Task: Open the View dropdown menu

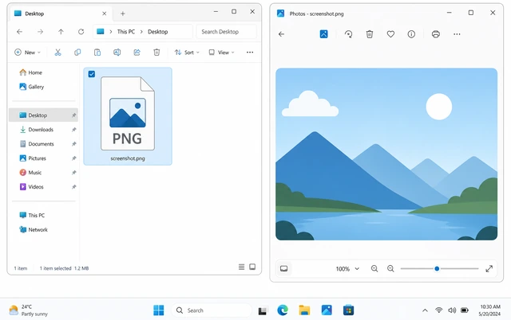Action: pyautogui.click(x=222, y=53)
